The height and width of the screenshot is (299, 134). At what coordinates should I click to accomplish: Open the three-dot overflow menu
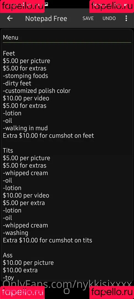tap(126, 18)
